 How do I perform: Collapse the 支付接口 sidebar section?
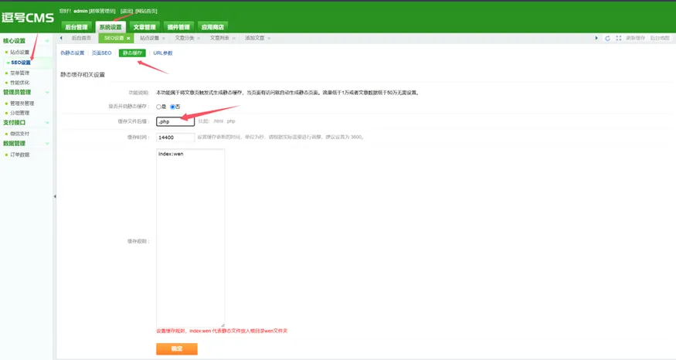47,122
